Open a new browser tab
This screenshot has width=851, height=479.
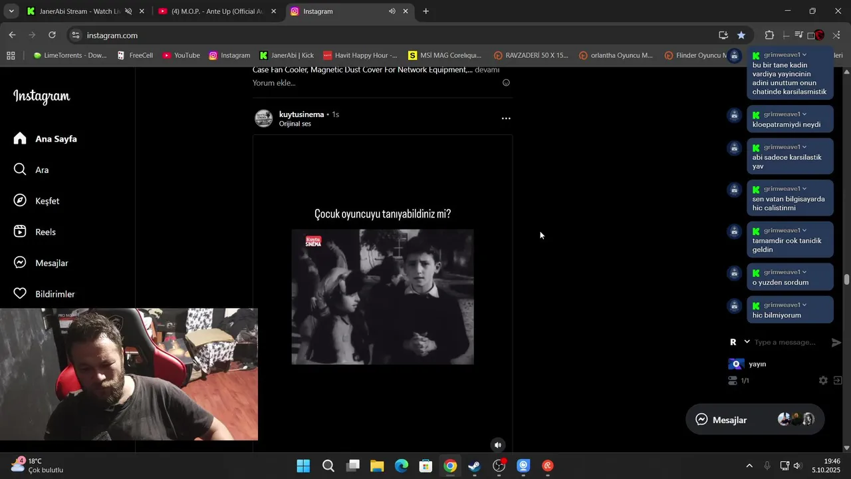[x=425, y=11]
